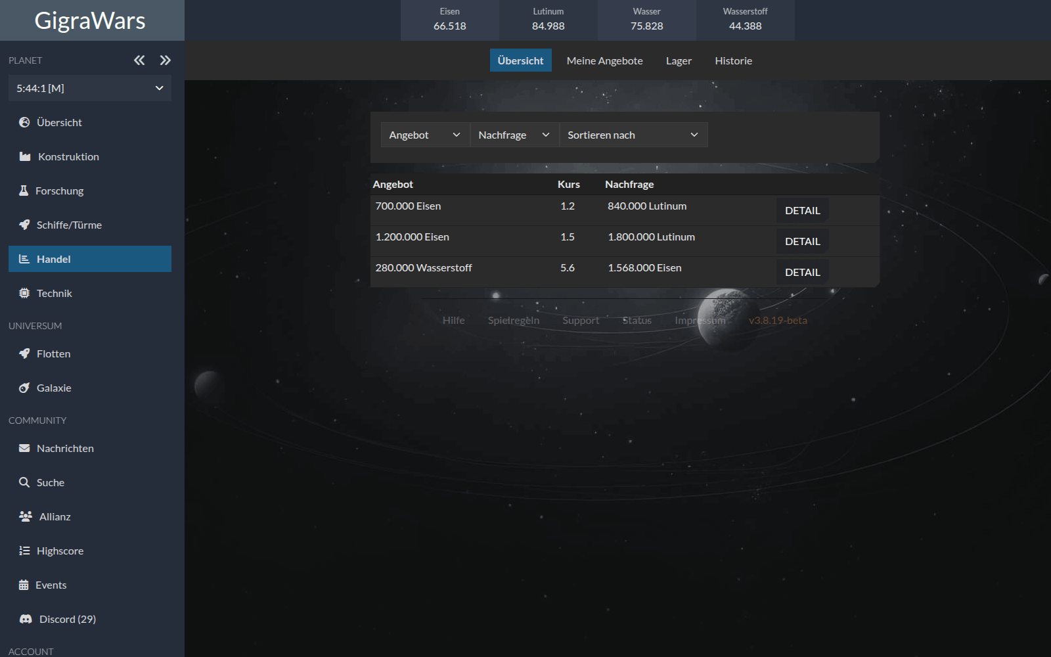
Task: Open Allianz in the sidebar
Action: pos(90,516)
